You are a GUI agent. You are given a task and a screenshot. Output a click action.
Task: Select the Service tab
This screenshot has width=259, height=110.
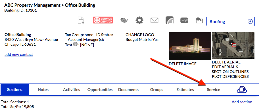(x=213, y=90)
